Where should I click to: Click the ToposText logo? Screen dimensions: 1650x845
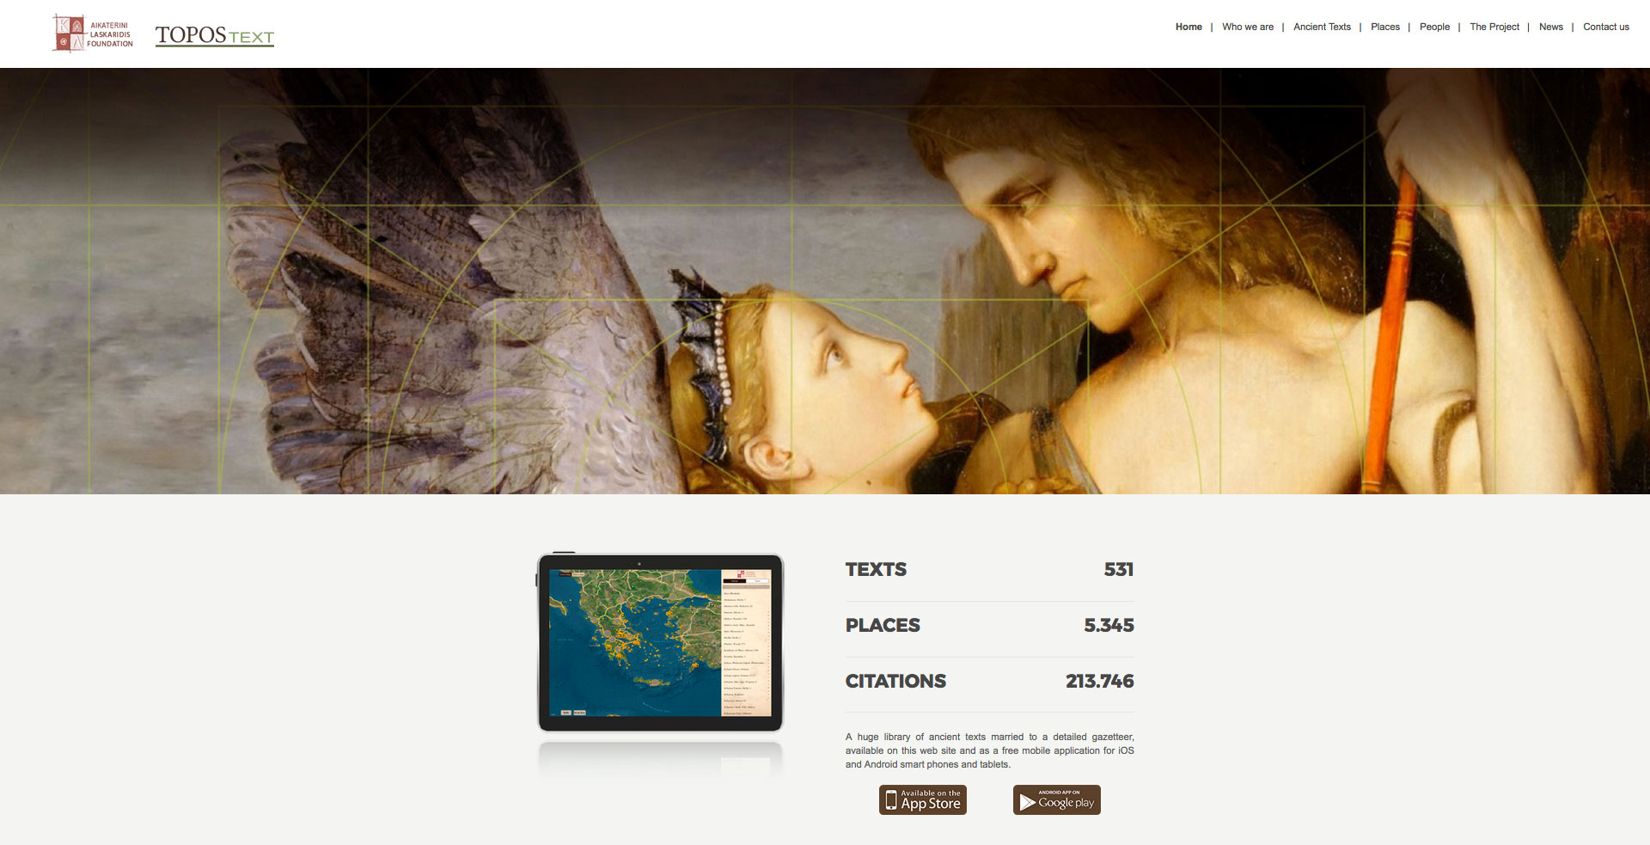[215, 35]
